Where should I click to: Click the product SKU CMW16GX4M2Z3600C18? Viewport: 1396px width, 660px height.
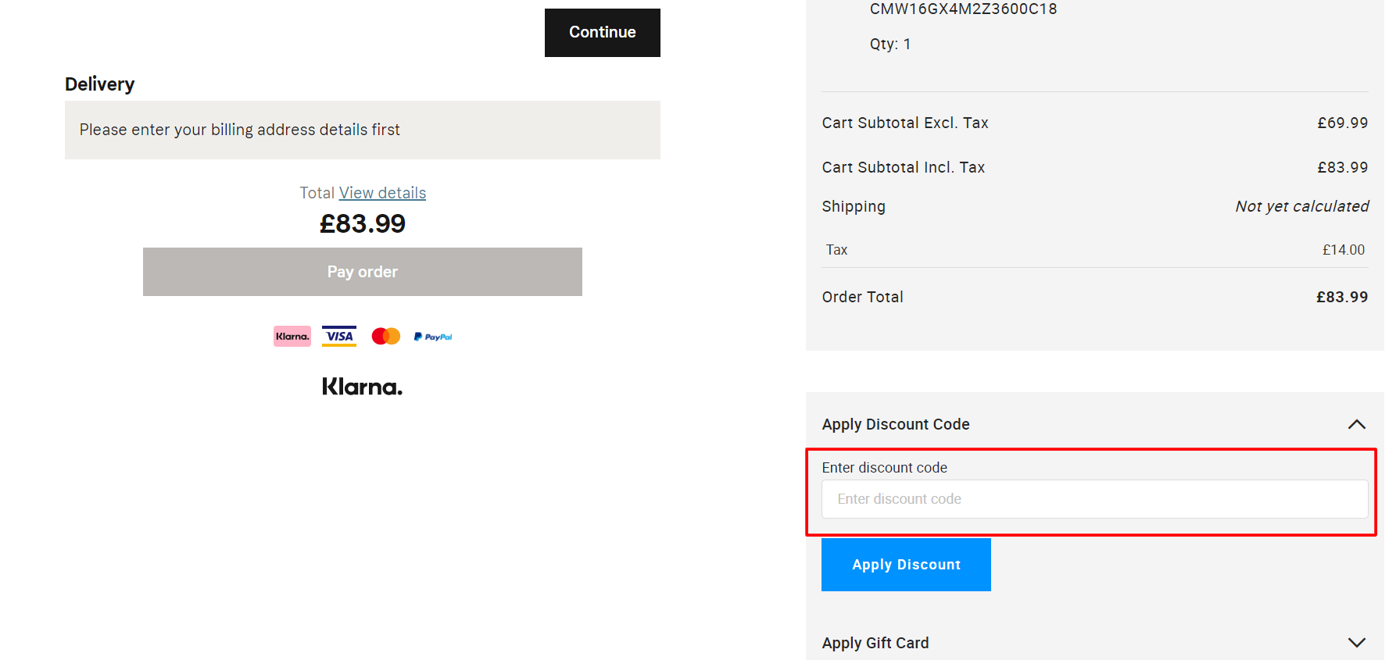point(963,9)
